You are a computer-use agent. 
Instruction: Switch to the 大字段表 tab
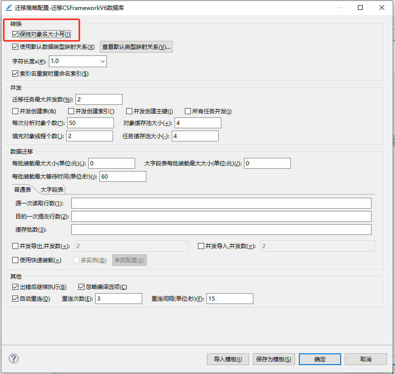click(x=52, y=189)
